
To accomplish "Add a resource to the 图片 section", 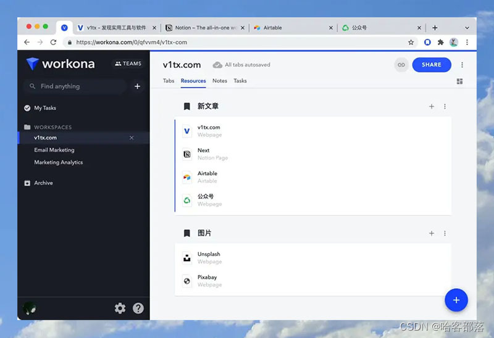I will click(432, 233).
